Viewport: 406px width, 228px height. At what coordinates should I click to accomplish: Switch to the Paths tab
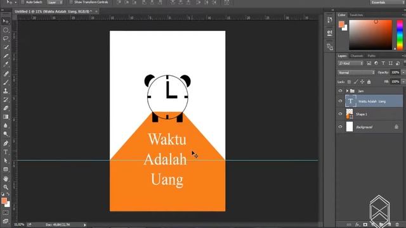point(371,56)
